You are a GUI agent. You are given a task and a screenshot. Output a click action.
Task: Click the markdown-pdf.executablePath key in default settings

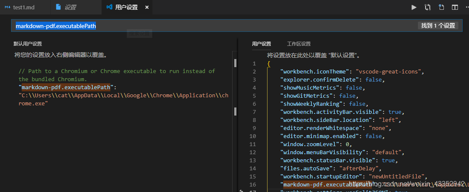coord(66,88)
